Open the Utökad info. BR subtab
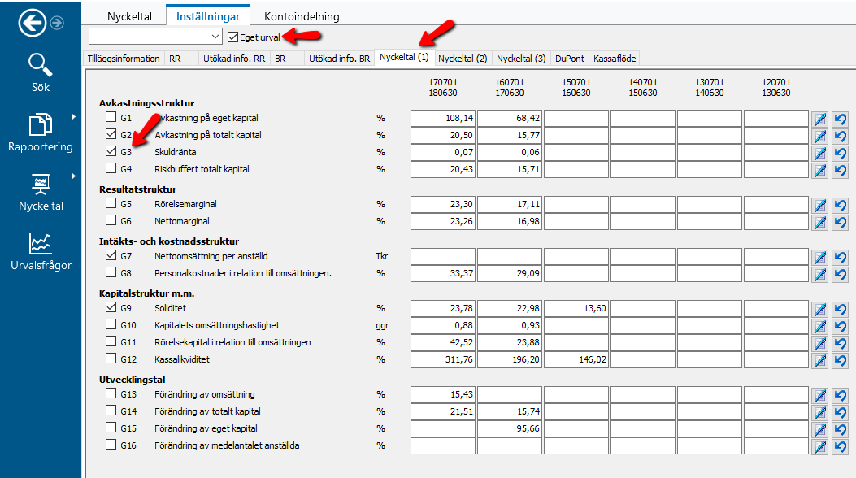Viewport: 856px width, 478px height. (339, 59)
